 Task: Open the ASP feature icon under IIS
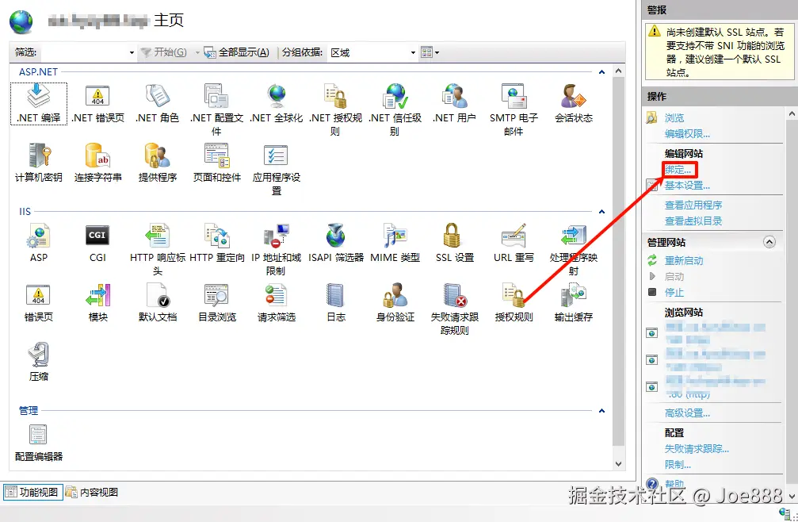39,236
